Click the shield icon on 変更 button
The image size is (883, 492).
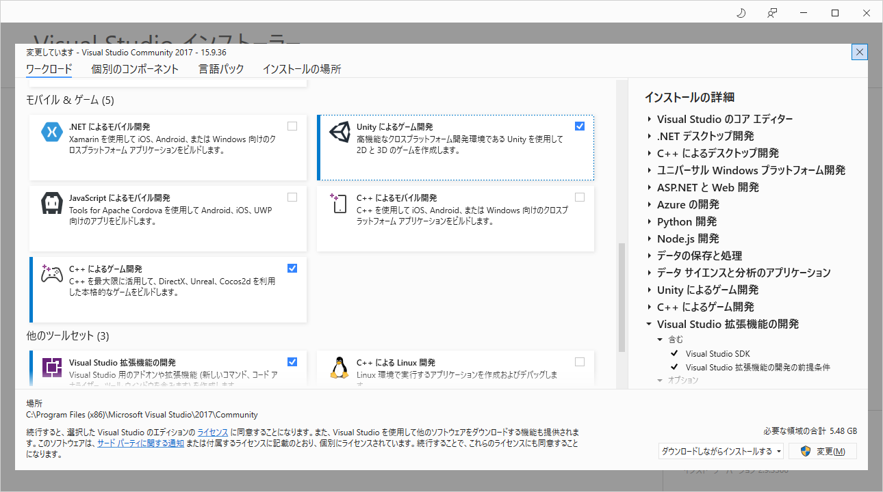[806, 451]
